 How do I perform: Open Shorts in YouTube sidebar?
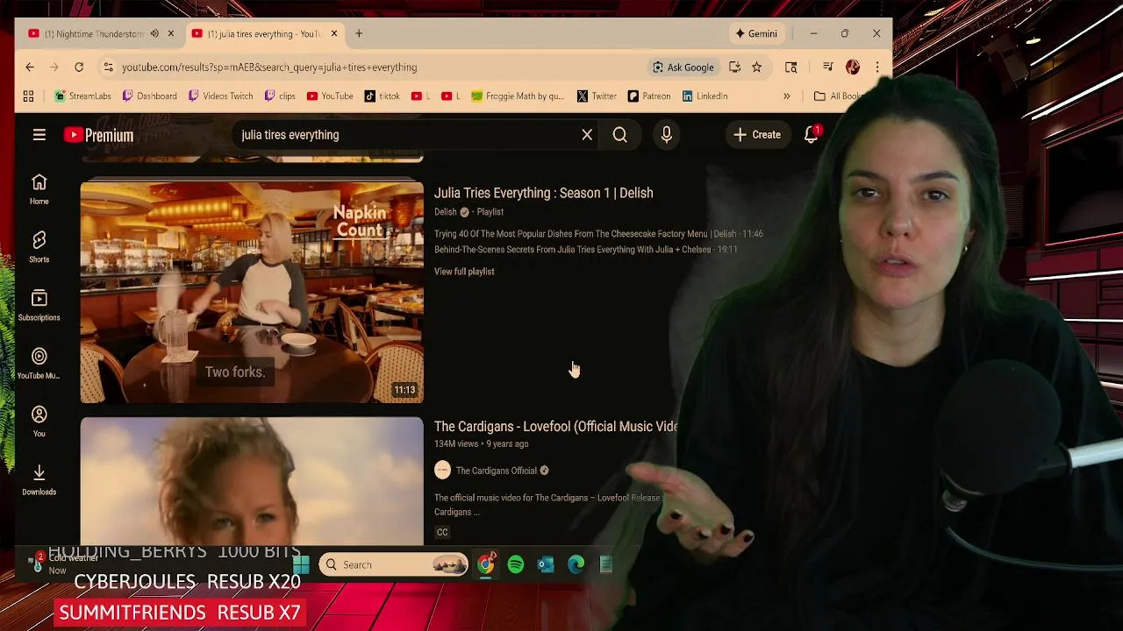pyautogui.click(x=39, y=248)
